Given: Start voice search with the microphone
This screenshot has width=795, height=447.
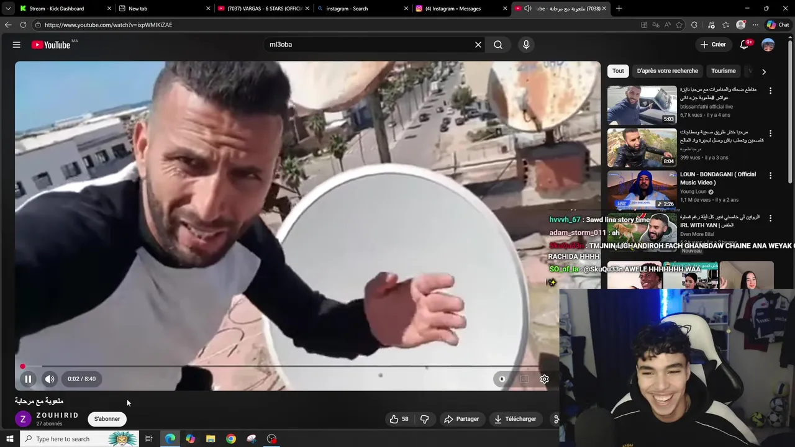Looking at the screenshot, I should [526, 45].
